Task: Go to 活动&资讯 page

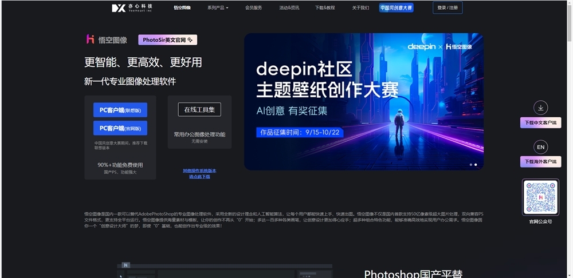Action: 289,7
